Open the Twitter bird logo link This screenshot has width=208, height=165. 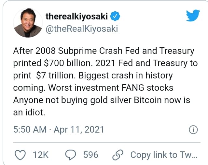click(193, 15)
